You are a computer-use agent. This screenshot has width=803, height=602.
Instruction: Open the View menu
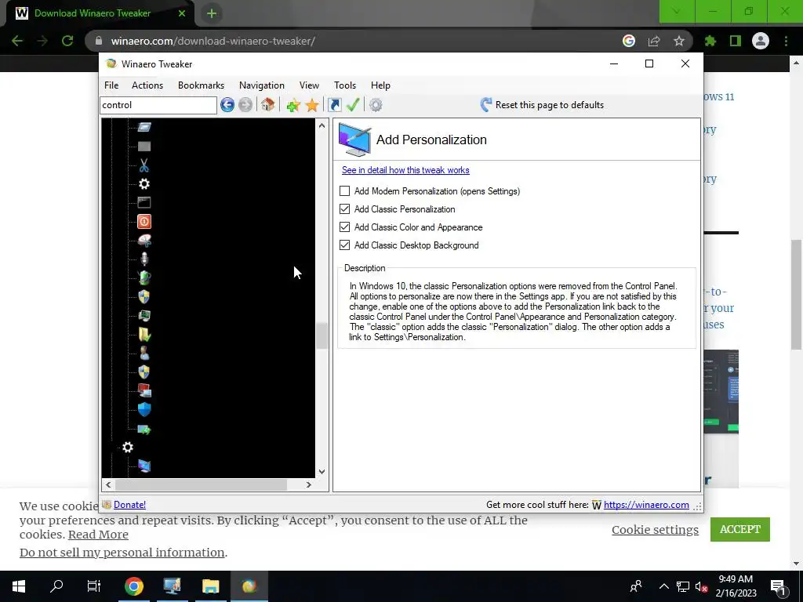(x=309, y=85)
